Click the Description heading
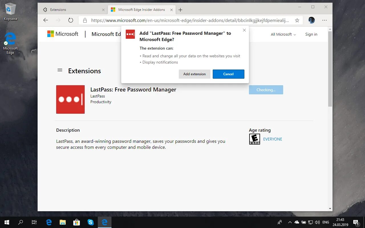Image resolution: width=365 pixels, height=228 pixels. (x=68, y=130)
